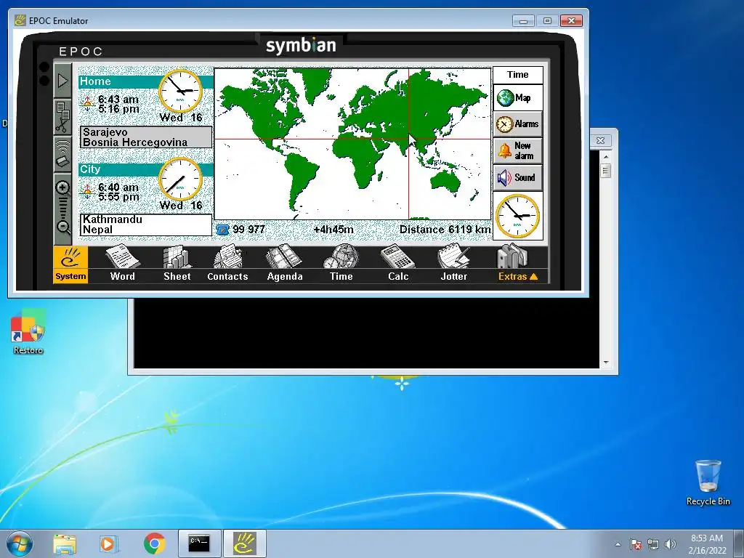Click the Home header label
The image size is (744, 558).
(95, 81)
